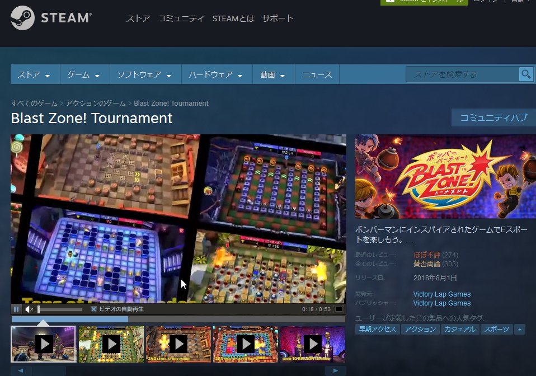Click すべてのゲーム breadcrumb link
The image size is (536, 376).
(34, 103)
